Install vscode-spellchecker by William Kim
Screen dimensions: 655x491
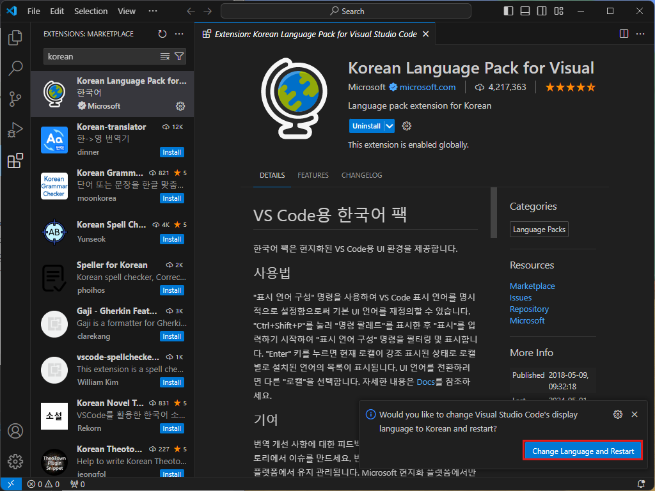point(171,382)
